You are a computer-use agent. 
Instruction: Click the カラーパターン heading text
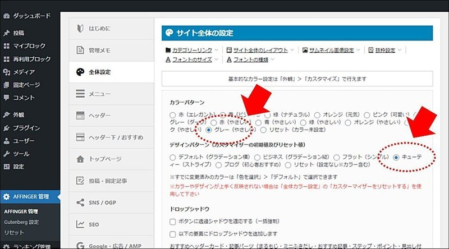(187, 103)
